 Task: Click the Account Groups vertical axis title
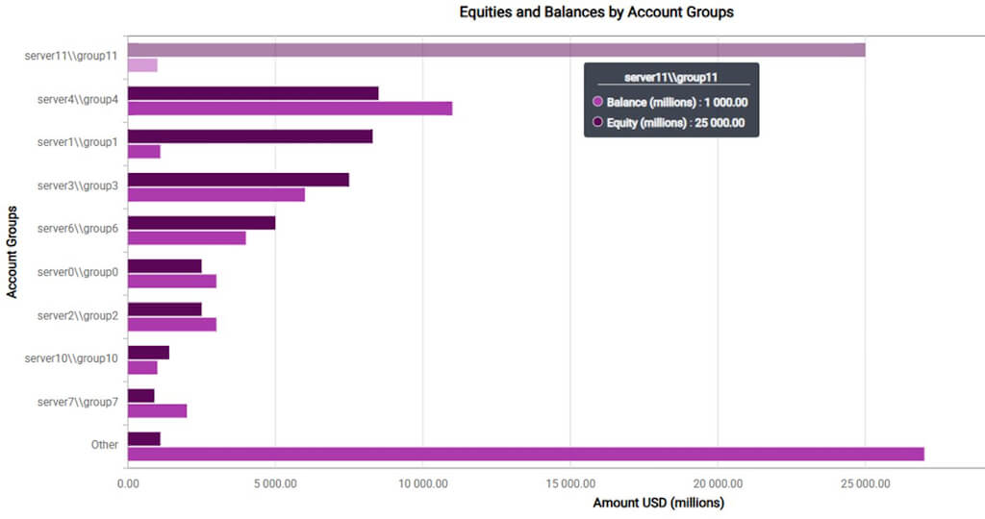click(13, 251)
